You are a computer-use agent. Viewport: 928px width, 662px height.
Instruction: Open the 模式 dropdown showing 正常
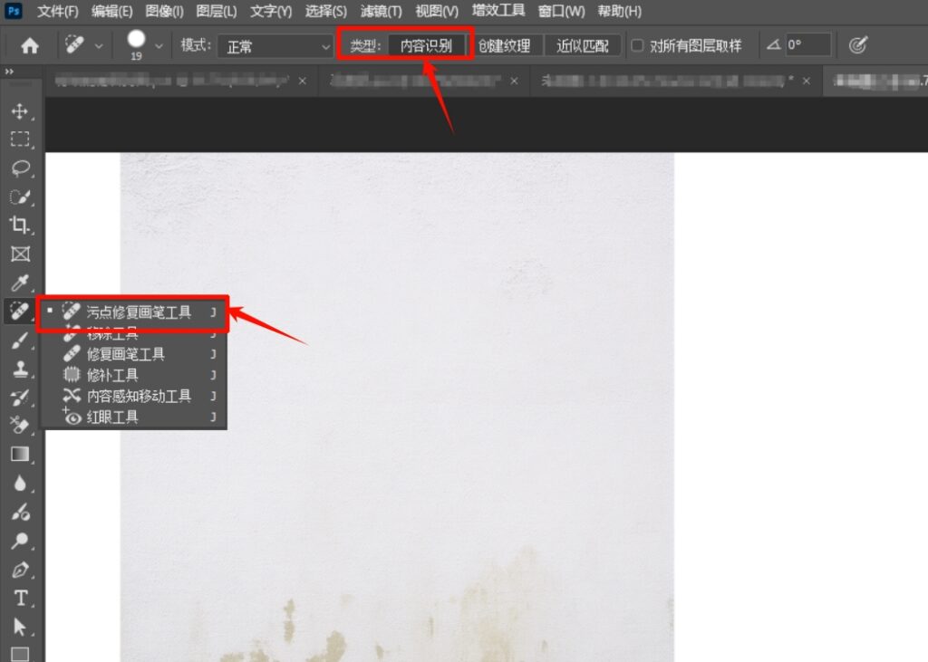[276, 43]
